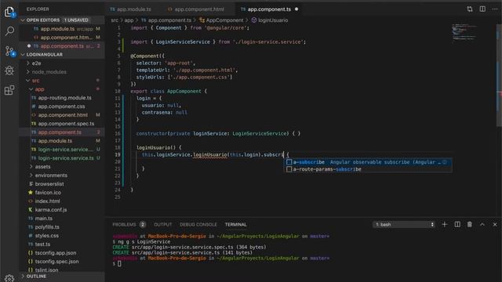Viewport: 502px width, 282px height.
Task: Open the Manage gear menu
Action: tap(9, 278)
